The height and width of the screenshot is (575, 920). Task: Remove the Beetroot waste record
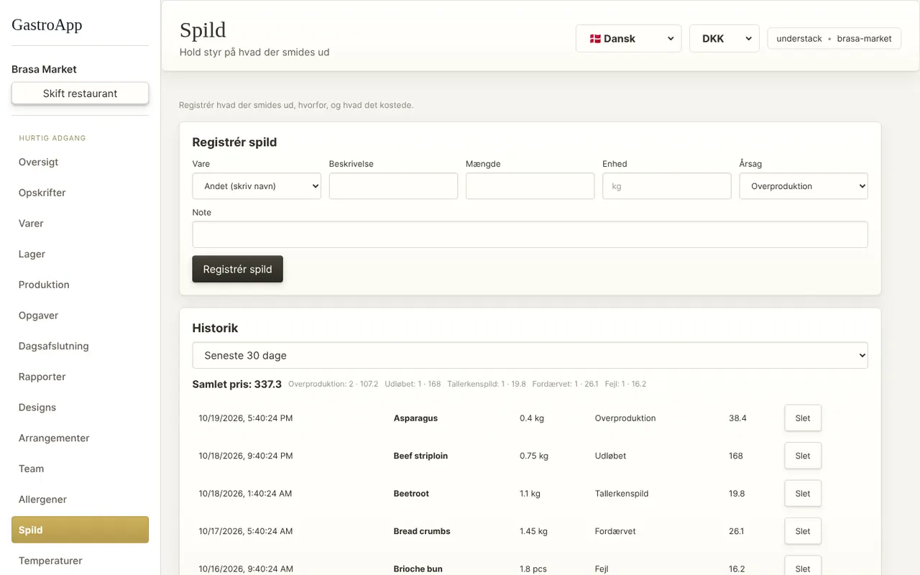[x=803, y=494]
